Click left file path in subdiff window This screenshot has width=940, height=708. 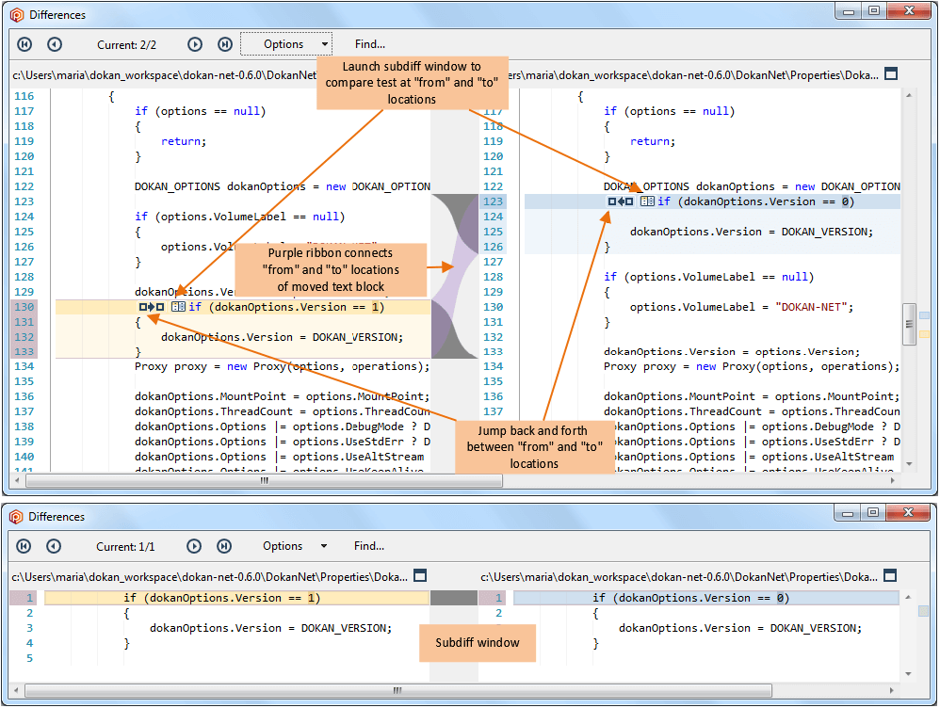pos(209,577)
